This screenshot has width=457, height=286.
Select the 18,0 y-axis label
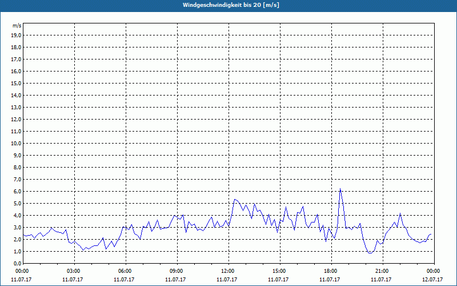point(17,47)
